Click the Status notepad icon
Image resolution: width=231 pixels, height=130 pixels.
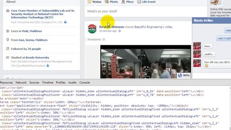coord(90,1)
